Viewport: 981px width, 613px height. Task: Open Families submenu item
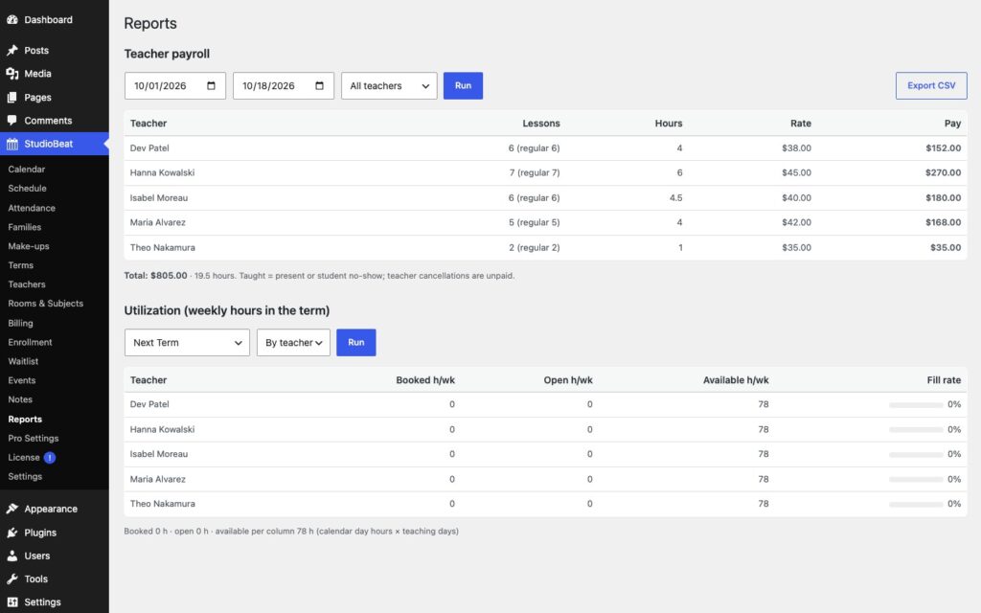[24, 227]
